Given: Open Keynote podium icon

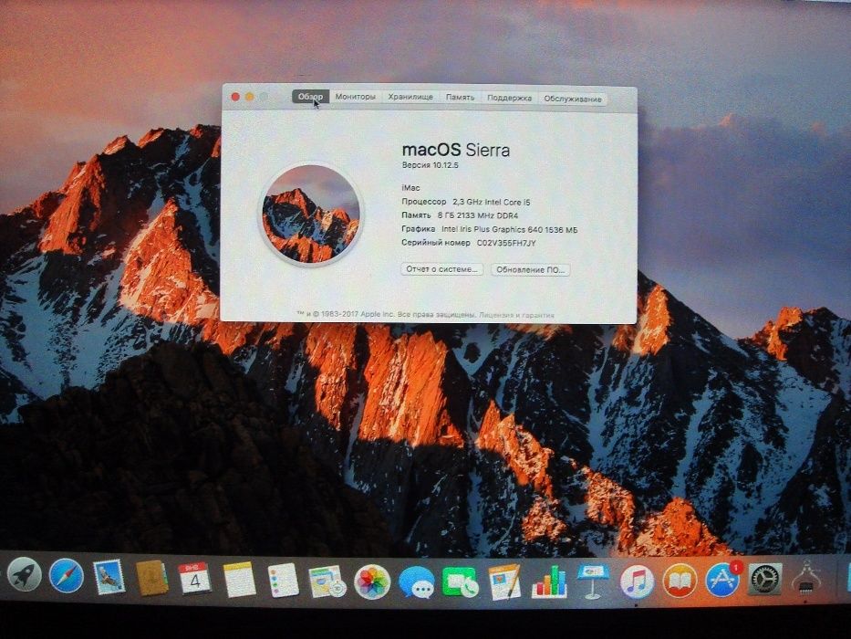Looking at the screenshot, I should click(593, 581).
